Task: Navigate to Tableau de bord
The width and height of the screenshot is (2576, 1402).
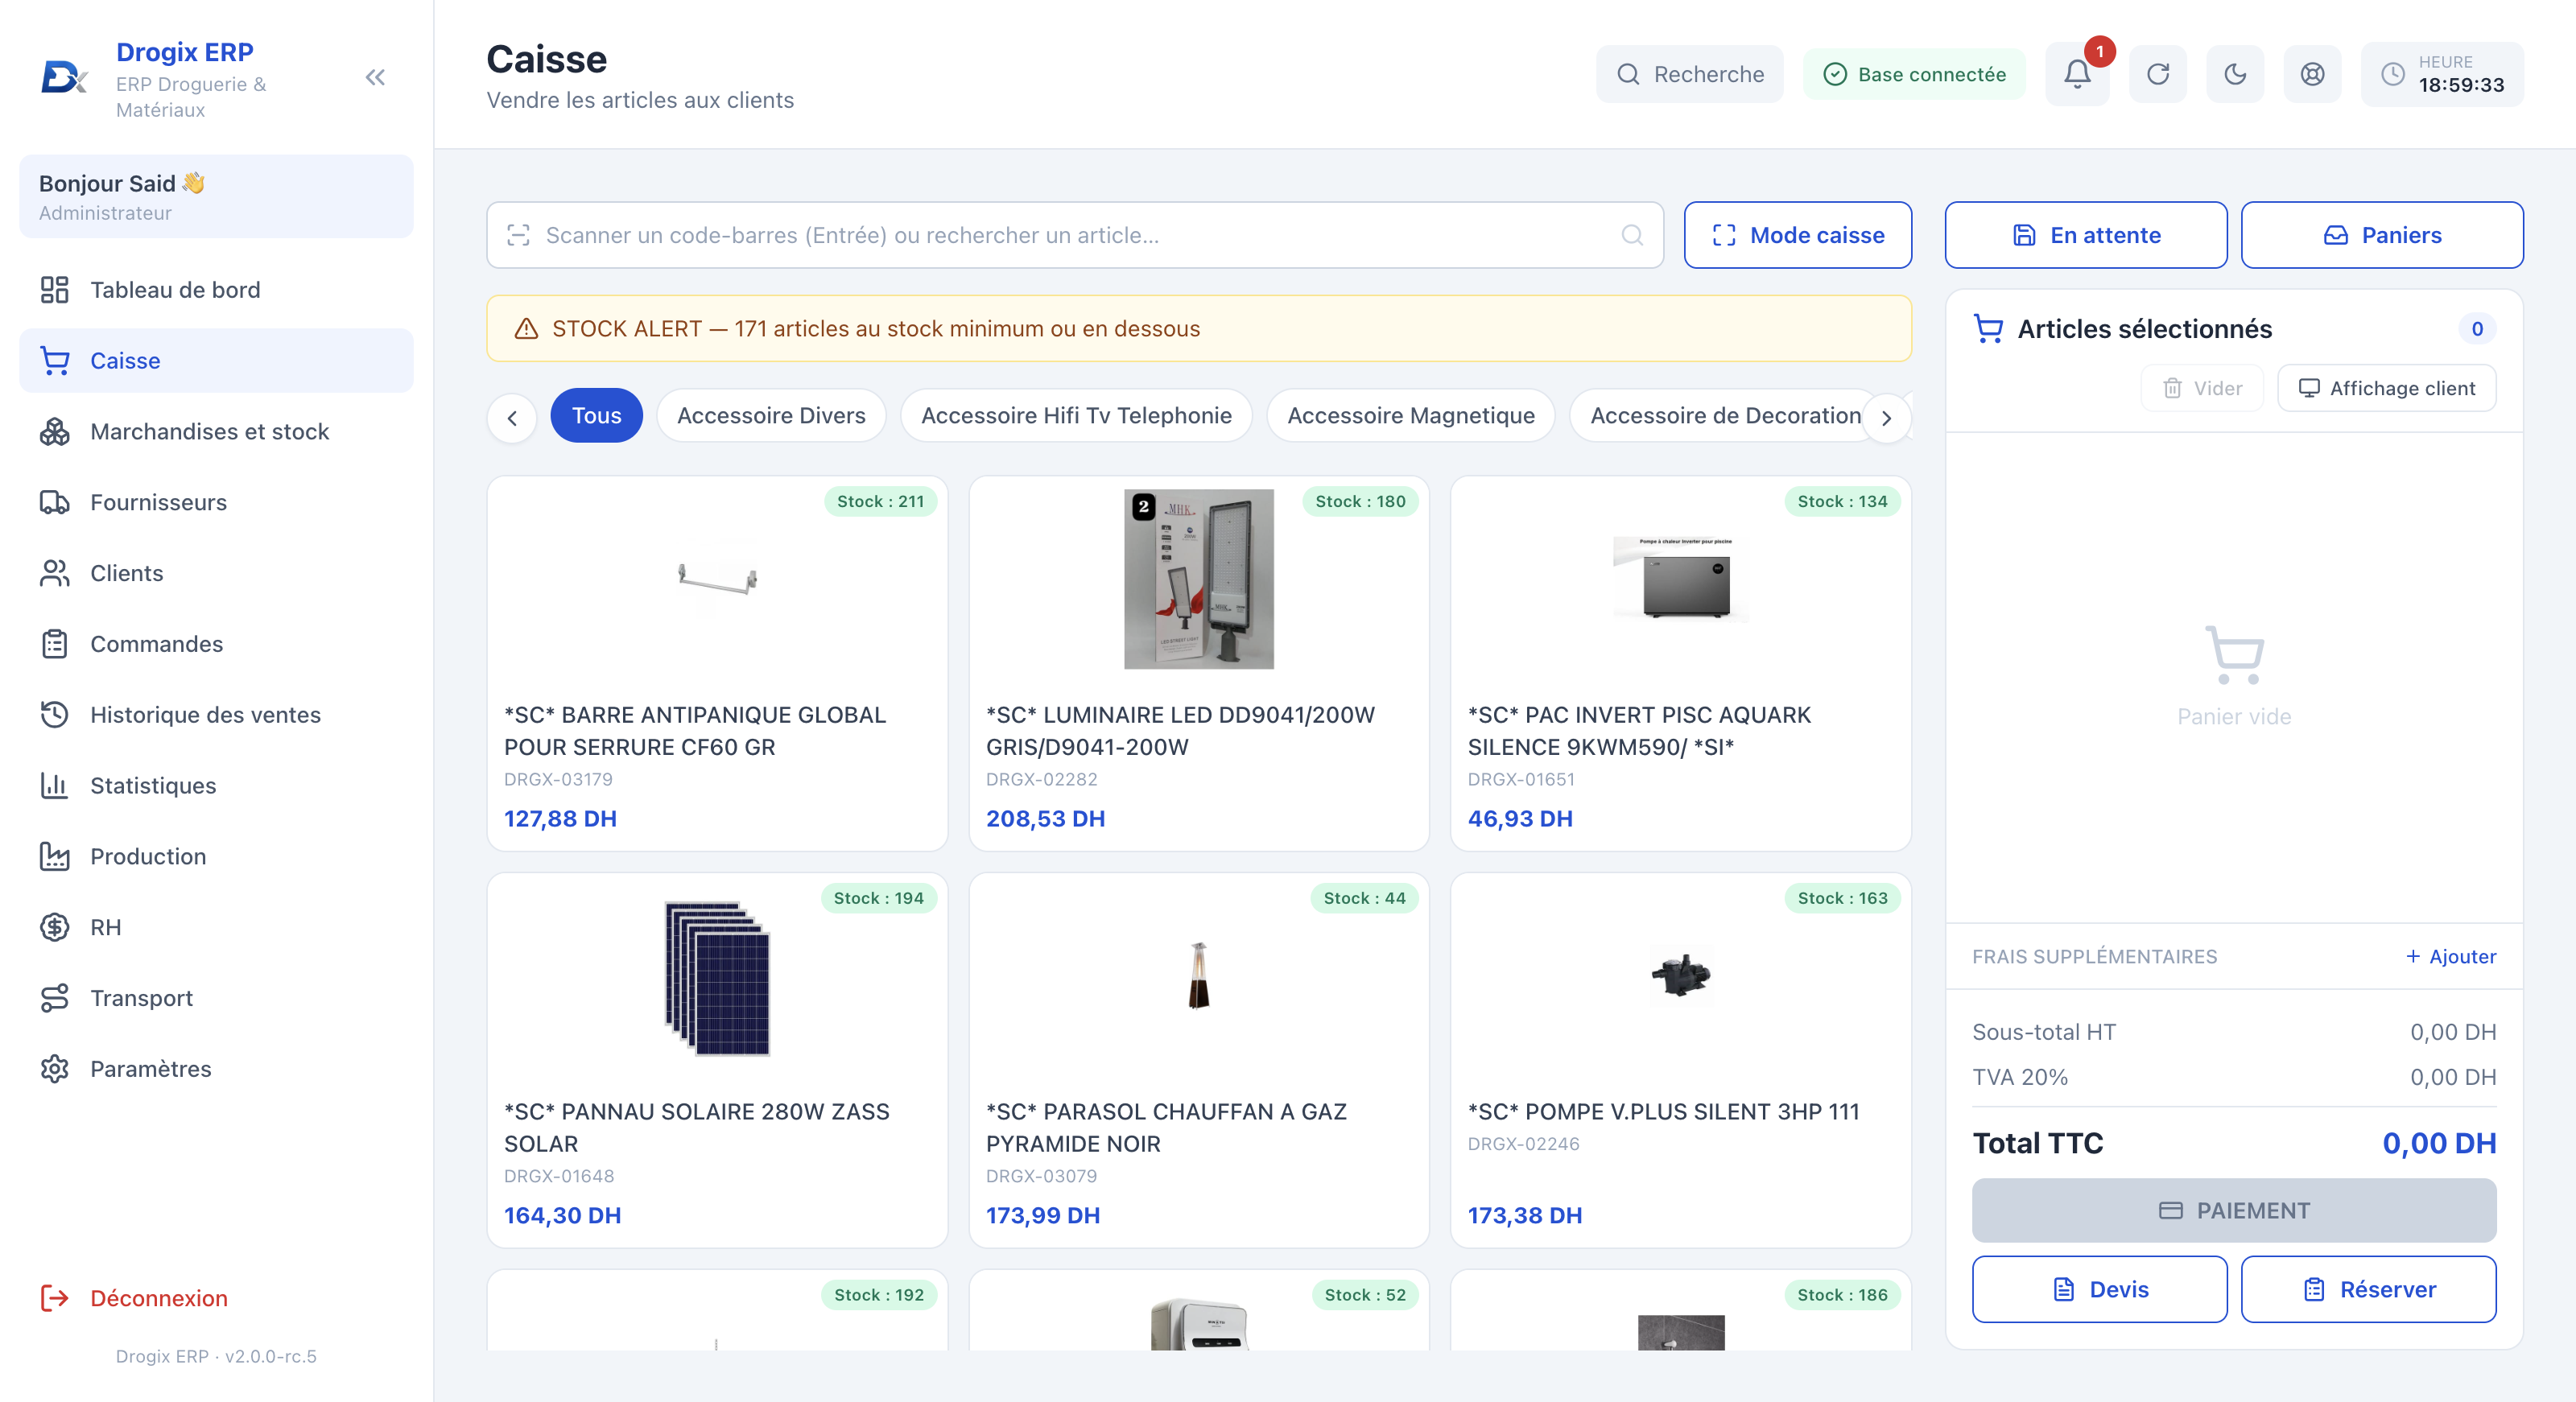Action: click(216, 290)
